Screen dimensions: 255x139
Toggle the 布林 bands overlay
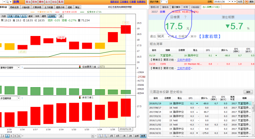click(37, 16)
